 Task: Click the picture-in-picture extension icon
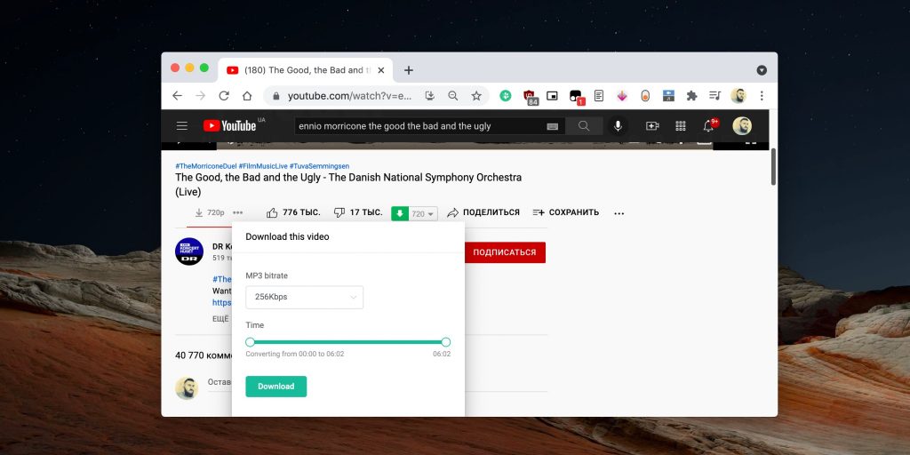tap(552, 96)
